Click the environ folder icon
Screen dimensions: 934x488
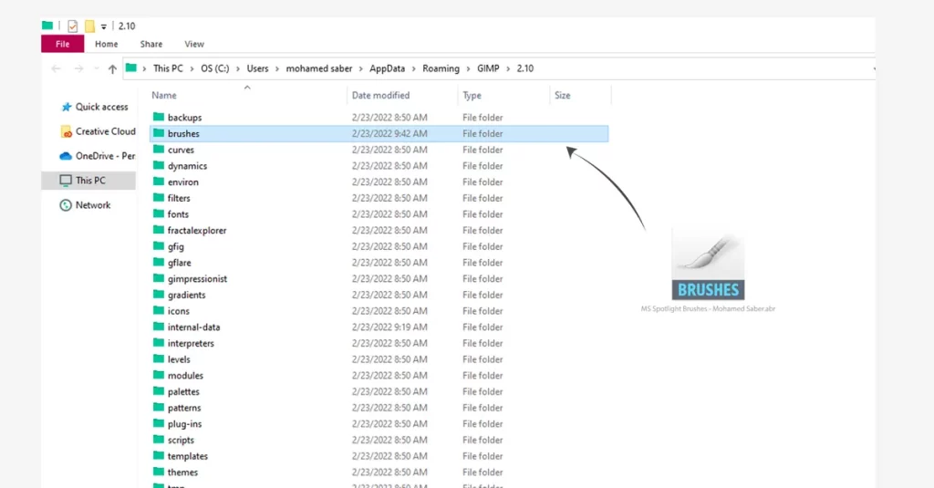pyautogui.click(x=159, y=182)
